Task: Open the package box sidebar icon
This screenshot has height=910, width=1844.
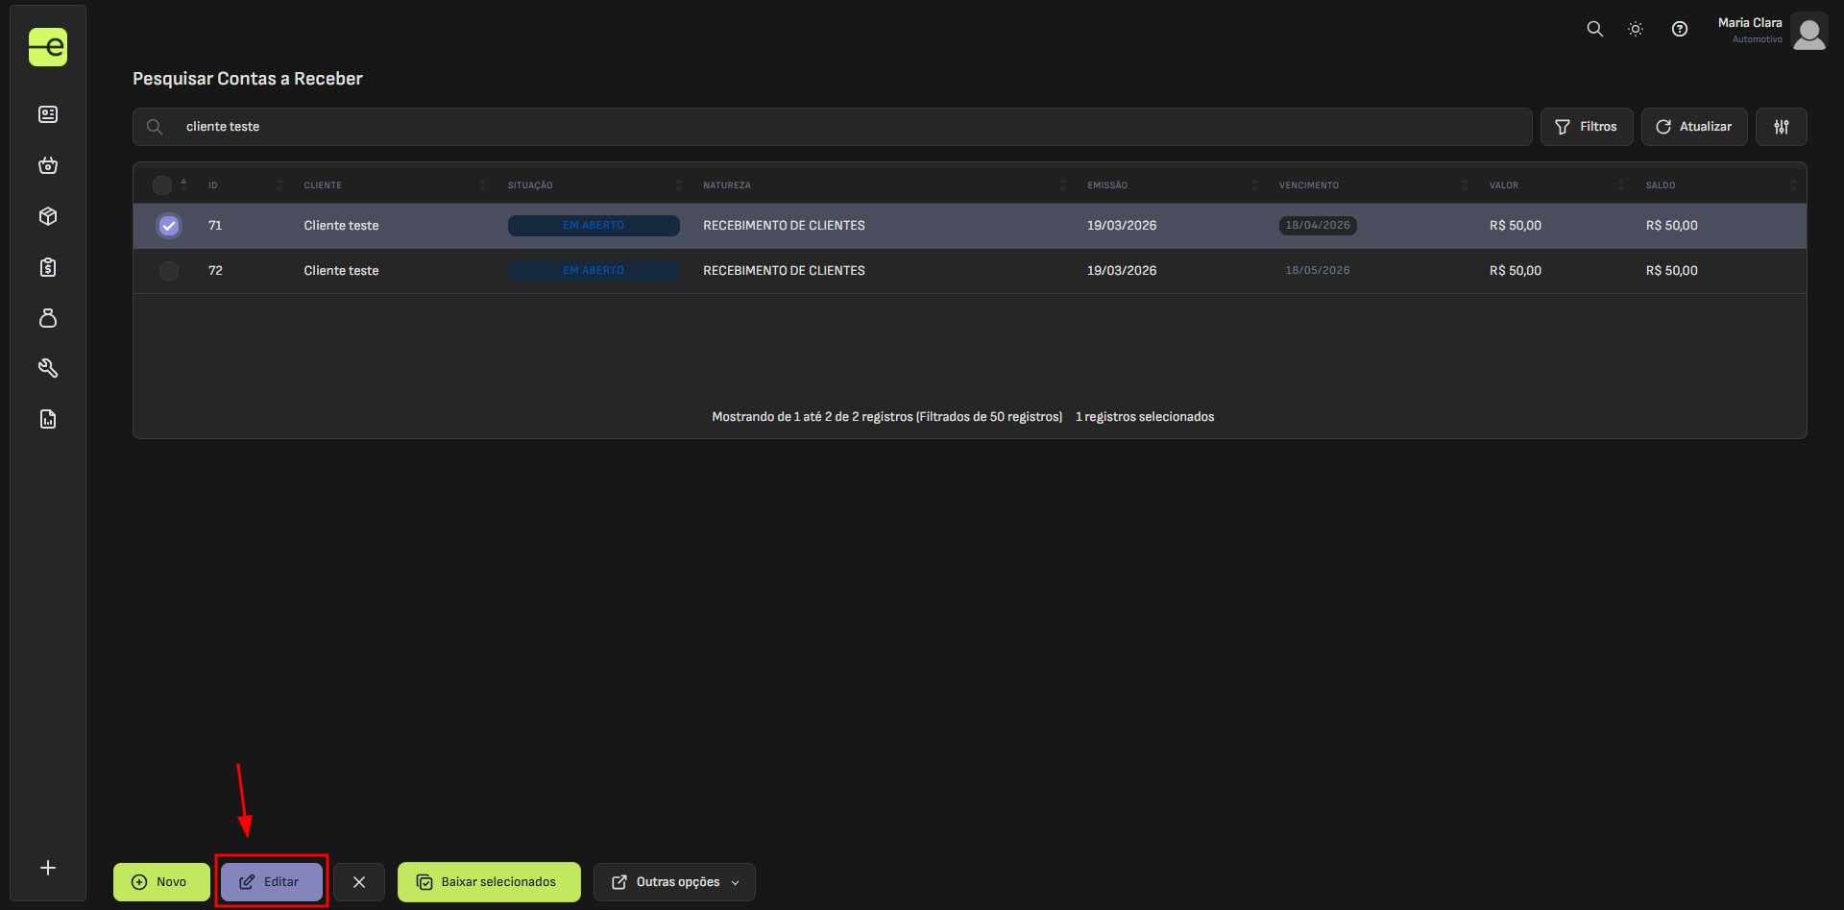Action: [48, 217]
